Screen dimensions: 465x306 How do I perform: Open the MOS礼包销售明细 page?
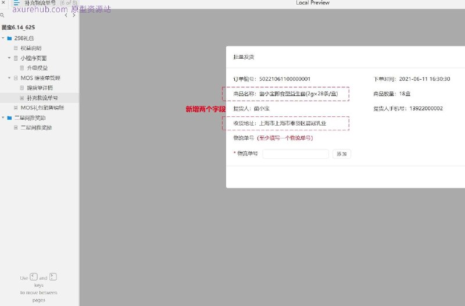click(42, 108)
